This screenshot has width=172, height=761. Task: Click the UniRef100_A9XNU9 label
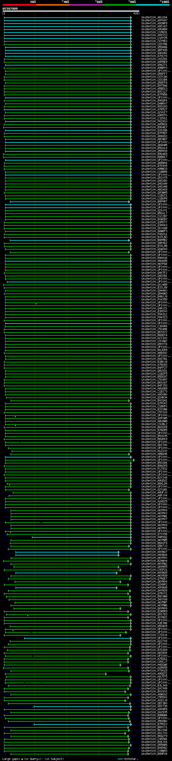pyautogui.click(x=154, y=573)
